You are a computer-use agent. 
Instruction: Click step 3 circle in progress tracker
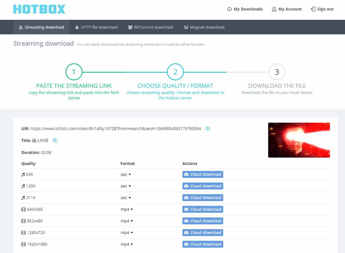[x=277, y=72]
